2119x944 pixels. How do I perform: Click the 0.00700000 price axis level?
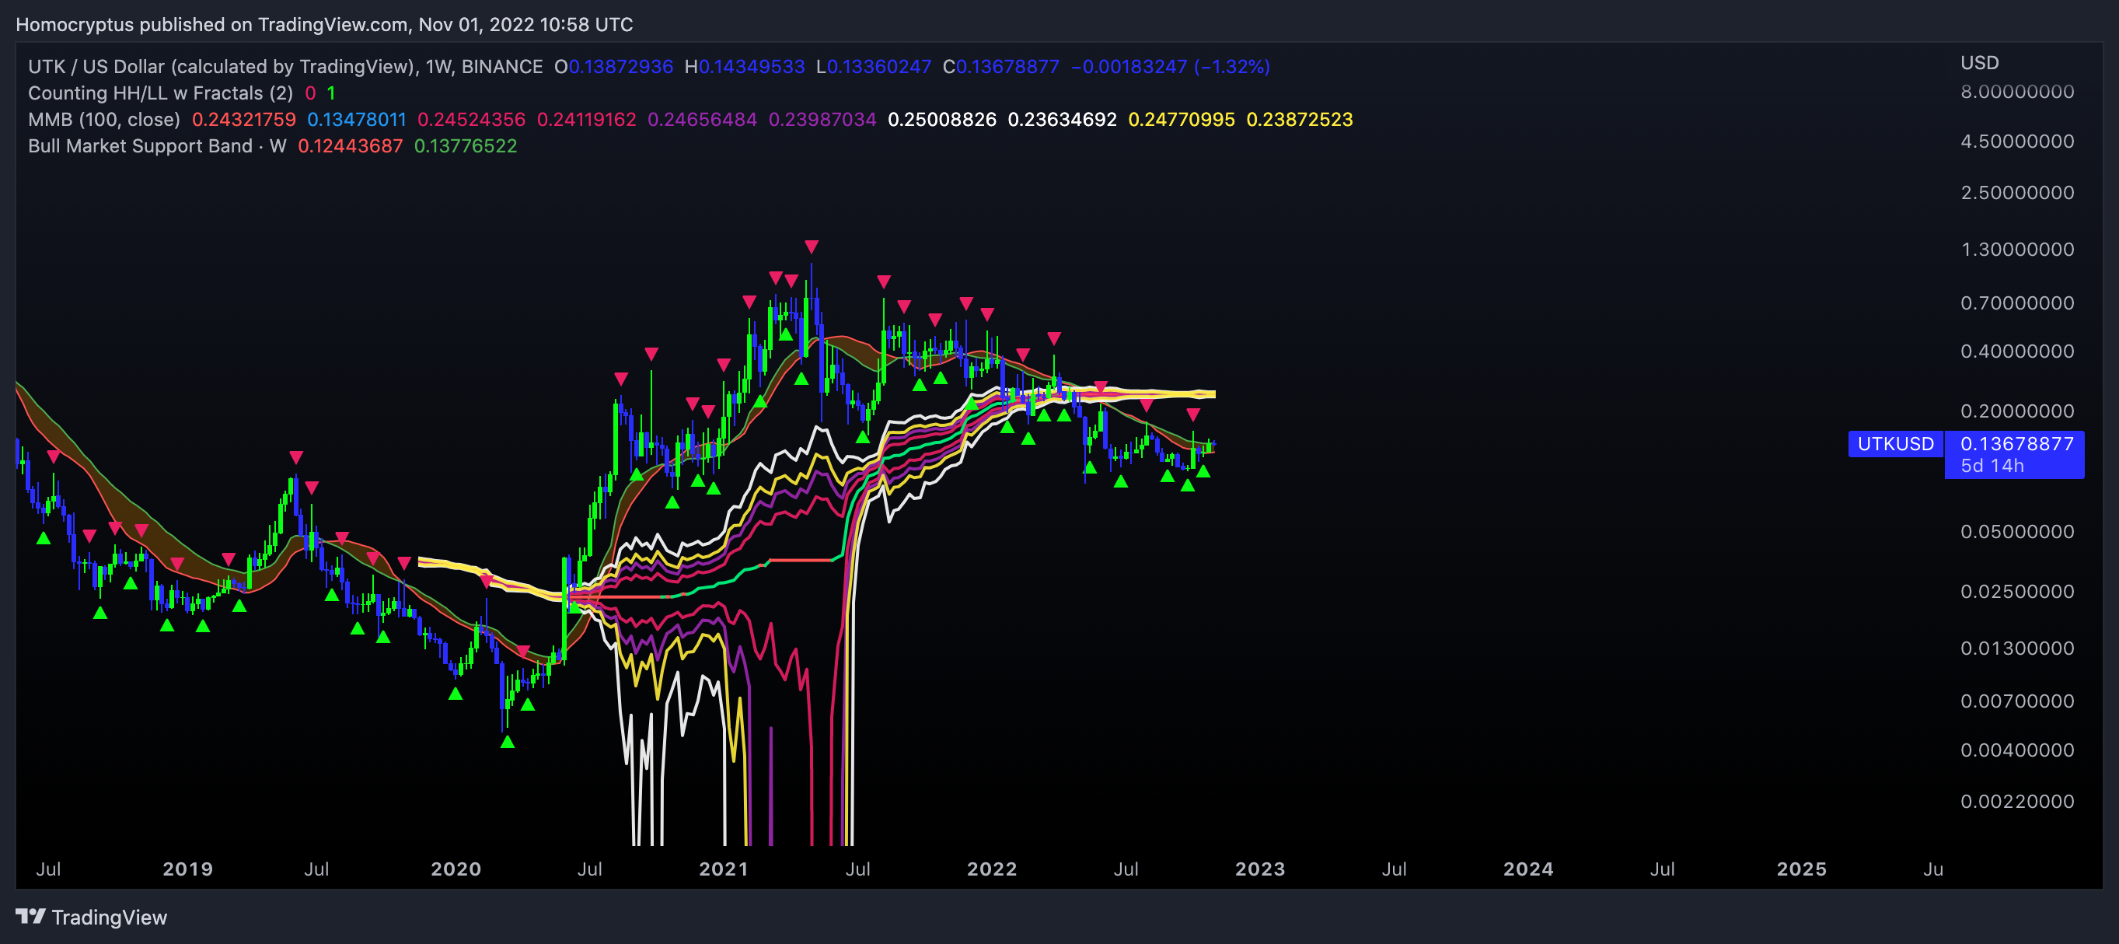point(2017,701)
